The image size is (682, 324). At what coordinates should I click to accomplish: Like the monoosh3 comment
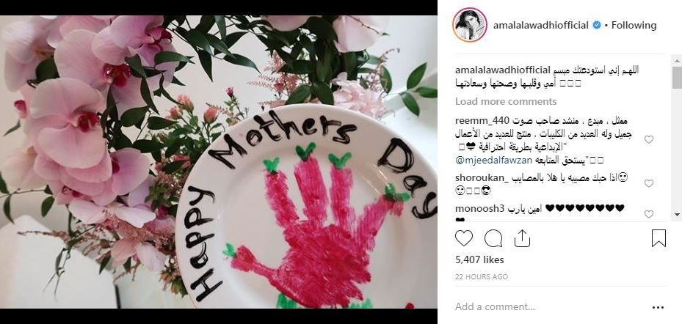648,214
